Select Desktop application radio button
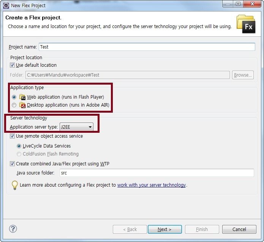264x242 pixels. tap(14, 105)
